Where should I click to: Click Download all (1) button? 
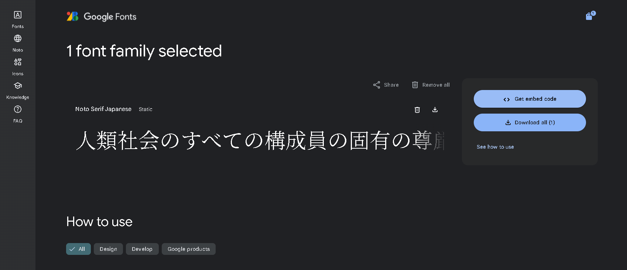click(530, 122)
